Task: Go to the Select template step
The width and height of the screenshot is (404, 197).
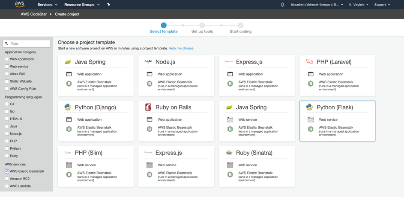Action: (x=164, y=28)
